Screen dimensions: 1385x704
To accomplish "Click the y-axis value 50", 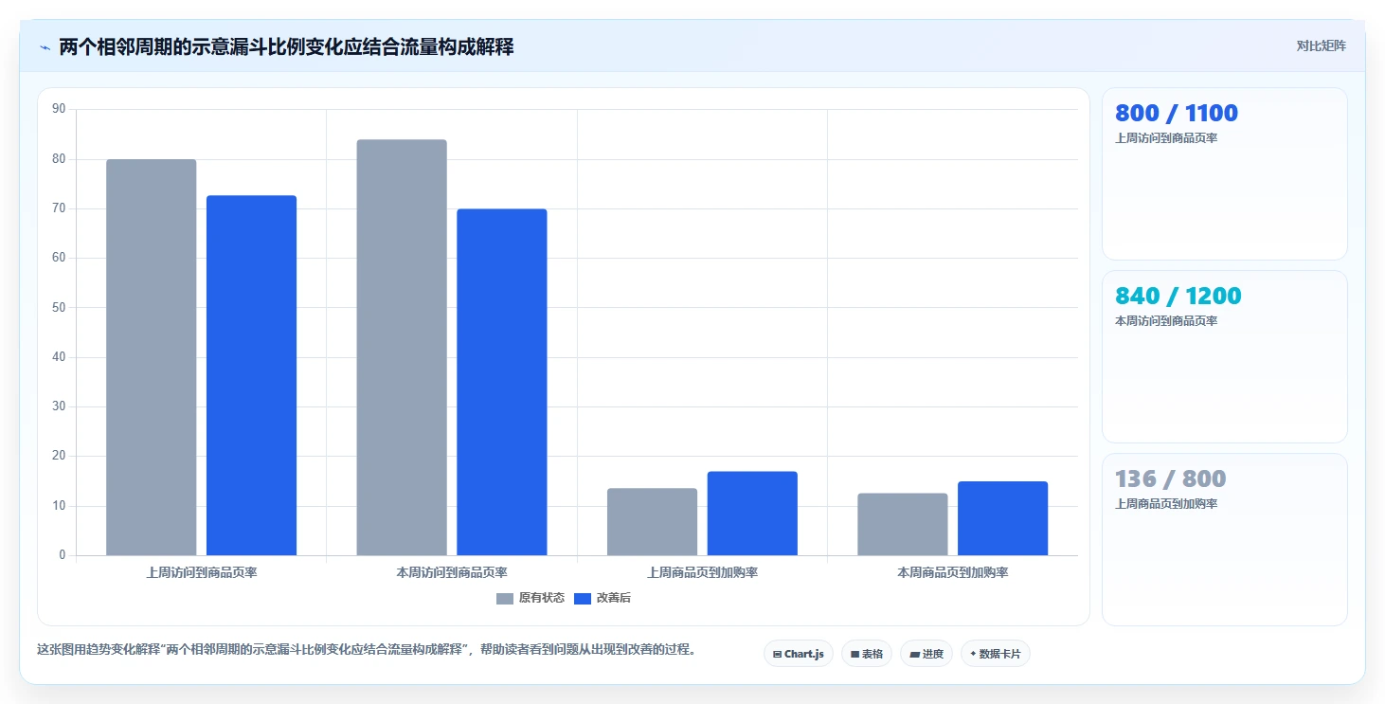I will (x=59, y=307).
